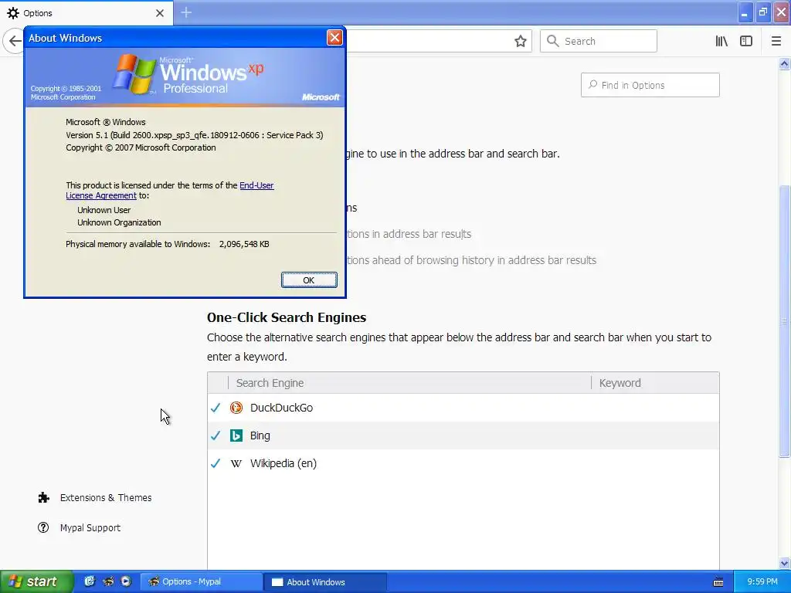Image resolution: width=791 pixels, height=593 pixels.
Task: Open the License Agreement link text
Action: tap(101, 195)
